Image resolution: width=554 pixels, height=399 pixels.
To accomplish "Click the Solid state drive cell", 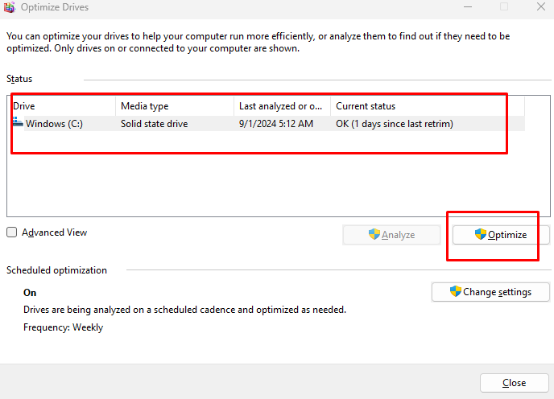I will [155, 124].
